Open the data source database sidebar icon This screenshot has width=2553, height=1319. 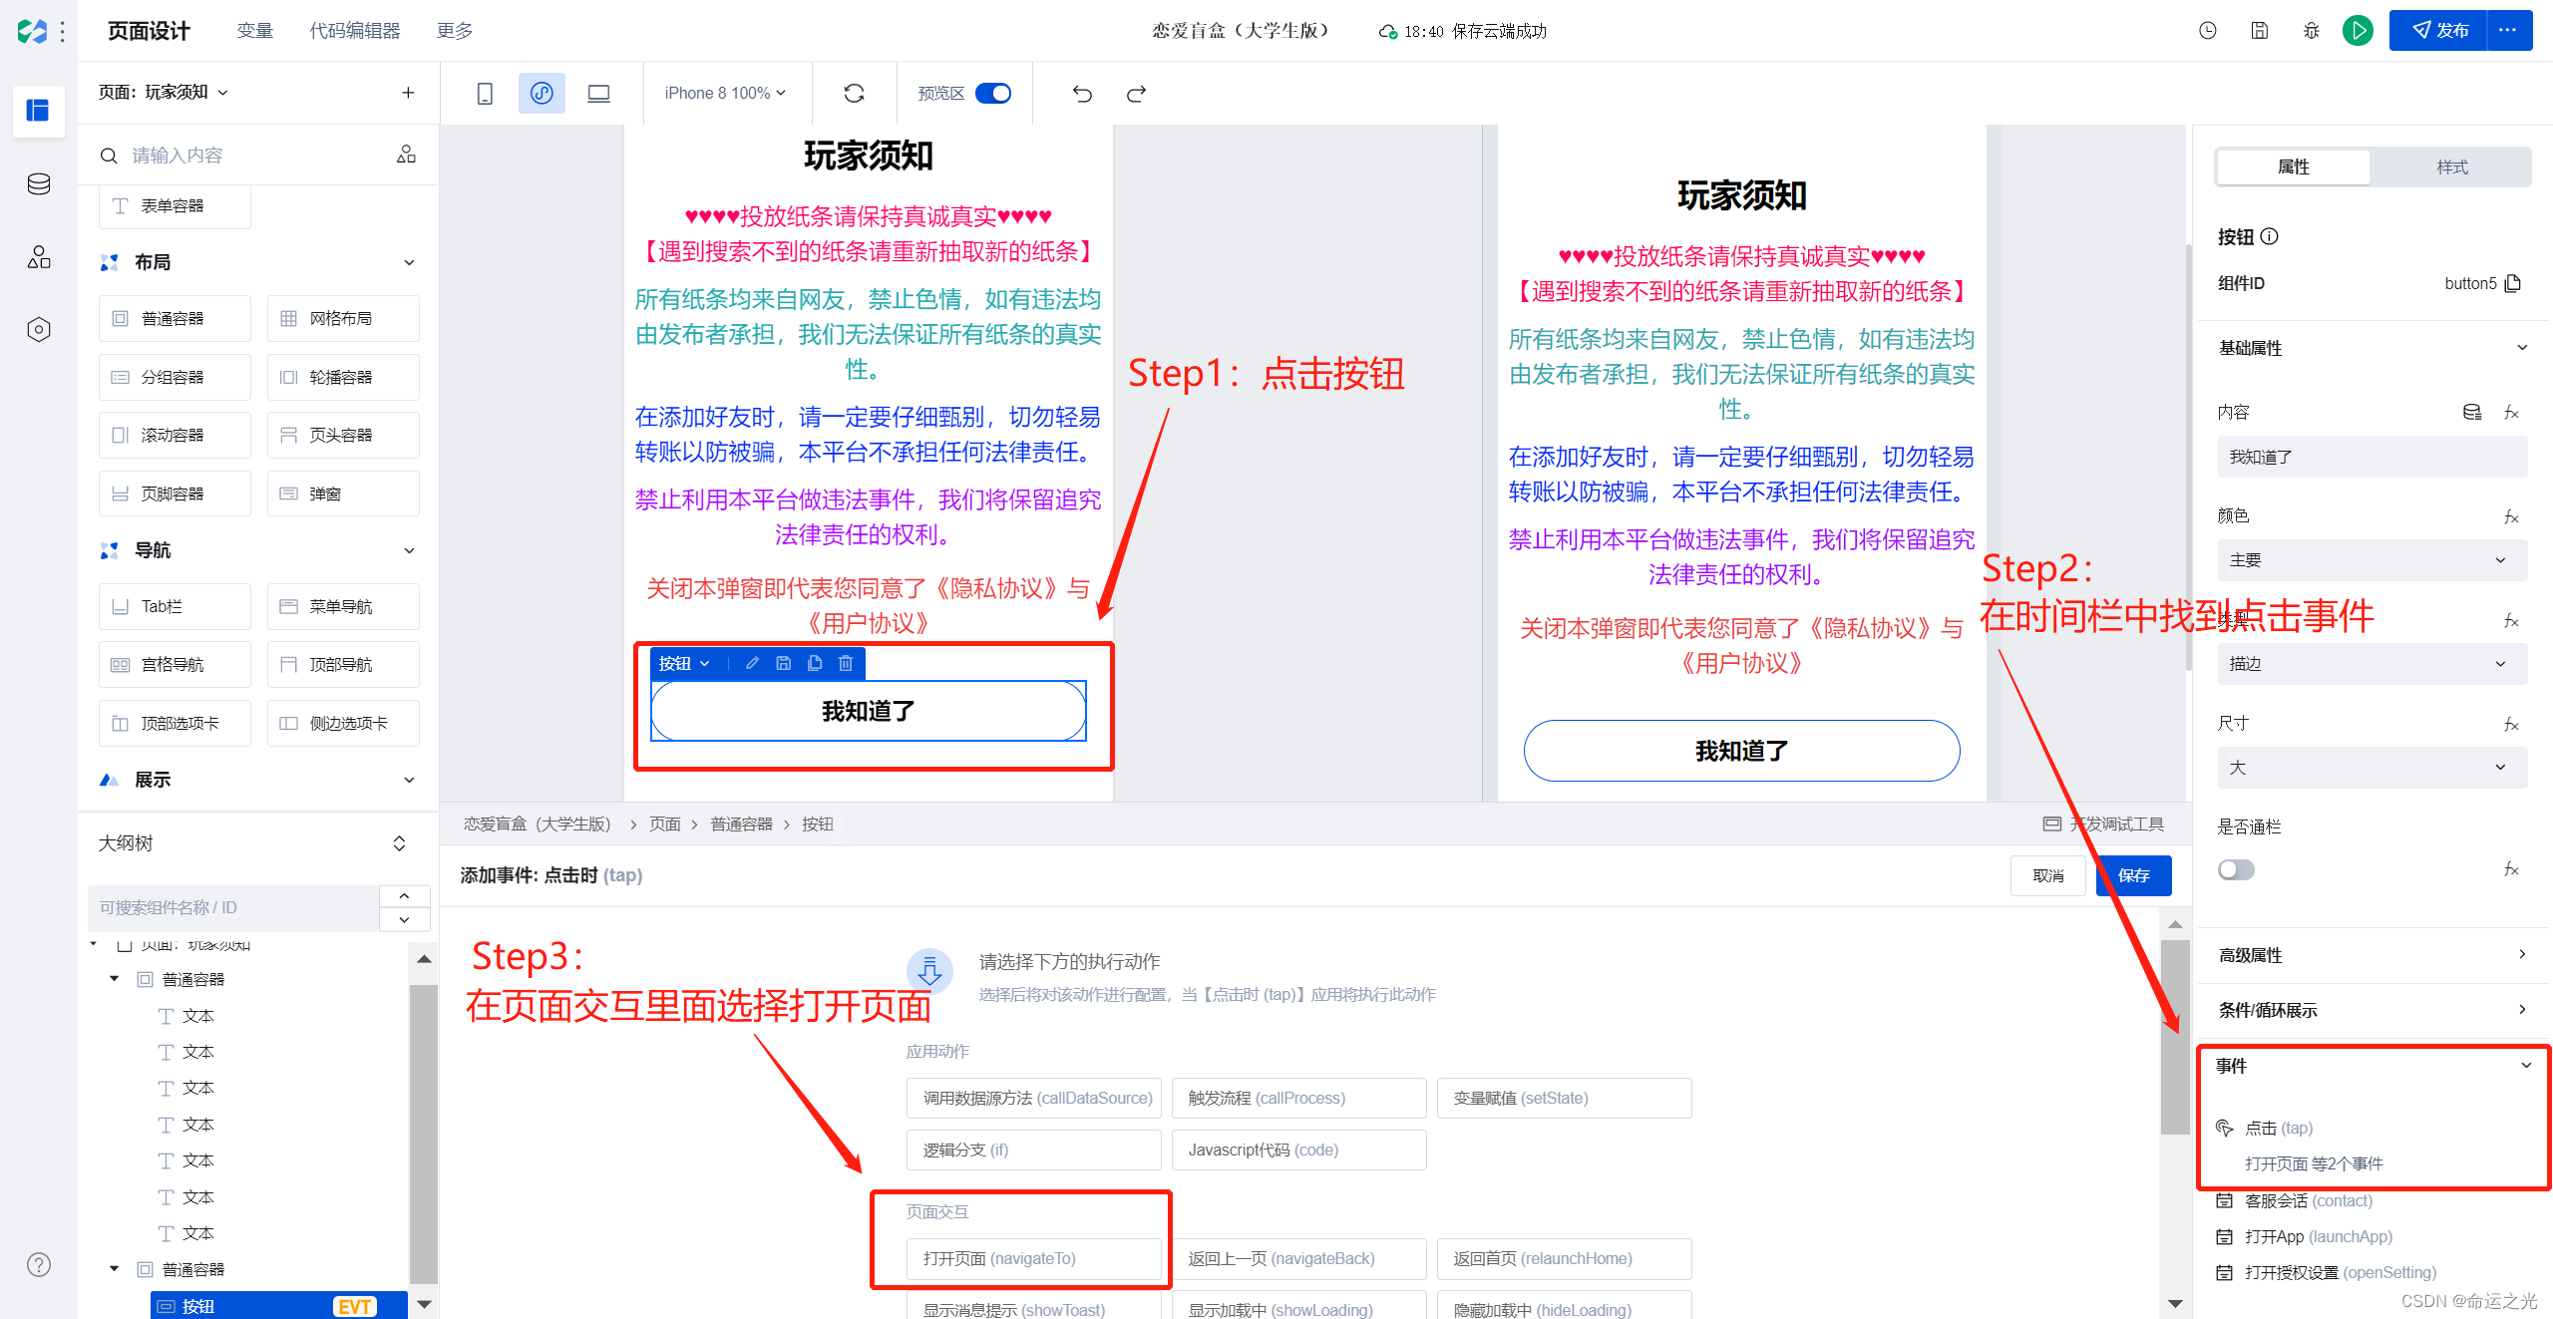39,184
